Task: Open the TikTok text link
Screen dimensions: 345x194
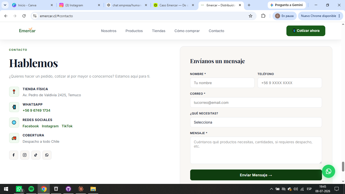Action: pyautogui.click(x=67, y=126)
